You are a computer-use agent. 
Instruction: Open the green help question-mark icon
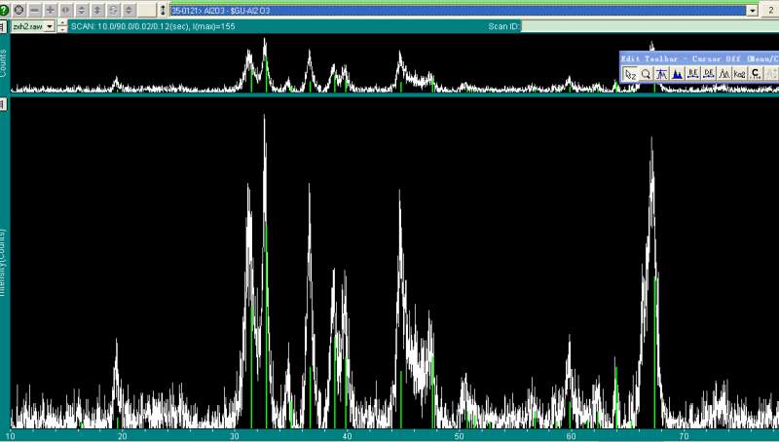[4, 10]
